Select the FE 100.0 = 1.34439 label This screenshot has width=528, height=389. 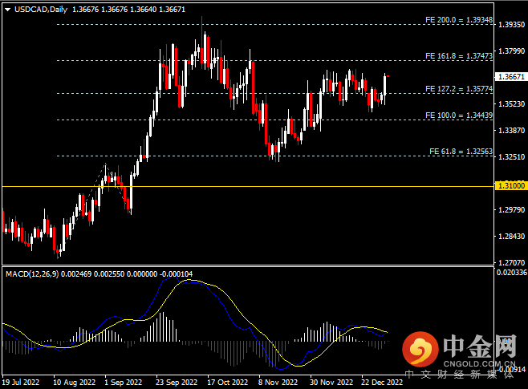tap(457, 115)
